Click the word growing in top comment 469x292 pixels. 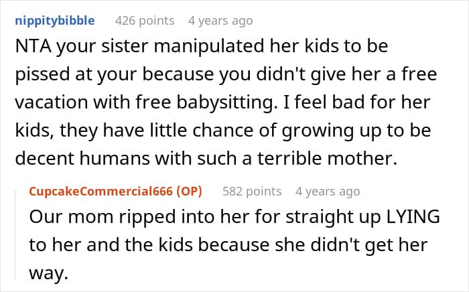pos(318,131)
